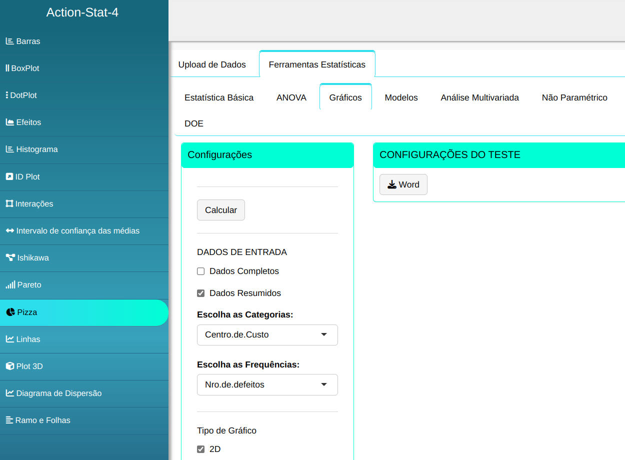Image resolution: width=625 pixels, height=460 pixels.
Task: Select the BoxPlot sidebar icon
Action: [x=7, y=68]
